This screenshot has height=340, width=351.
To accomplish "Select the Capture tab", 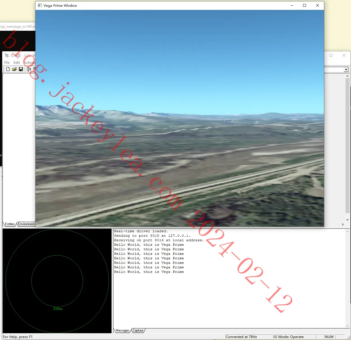I will 138,330.
